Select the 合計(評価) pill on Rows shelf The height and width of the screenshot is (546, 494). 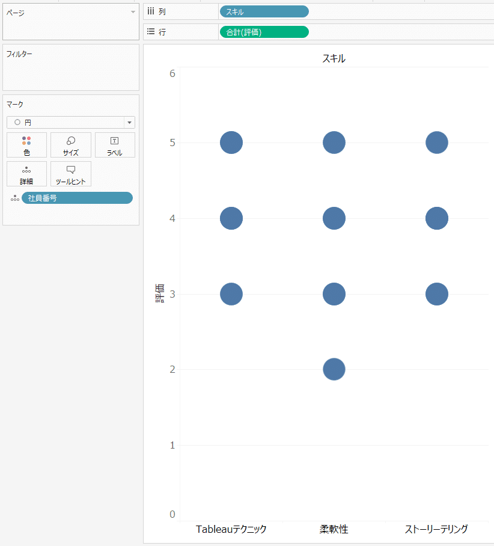pos(264,32)
